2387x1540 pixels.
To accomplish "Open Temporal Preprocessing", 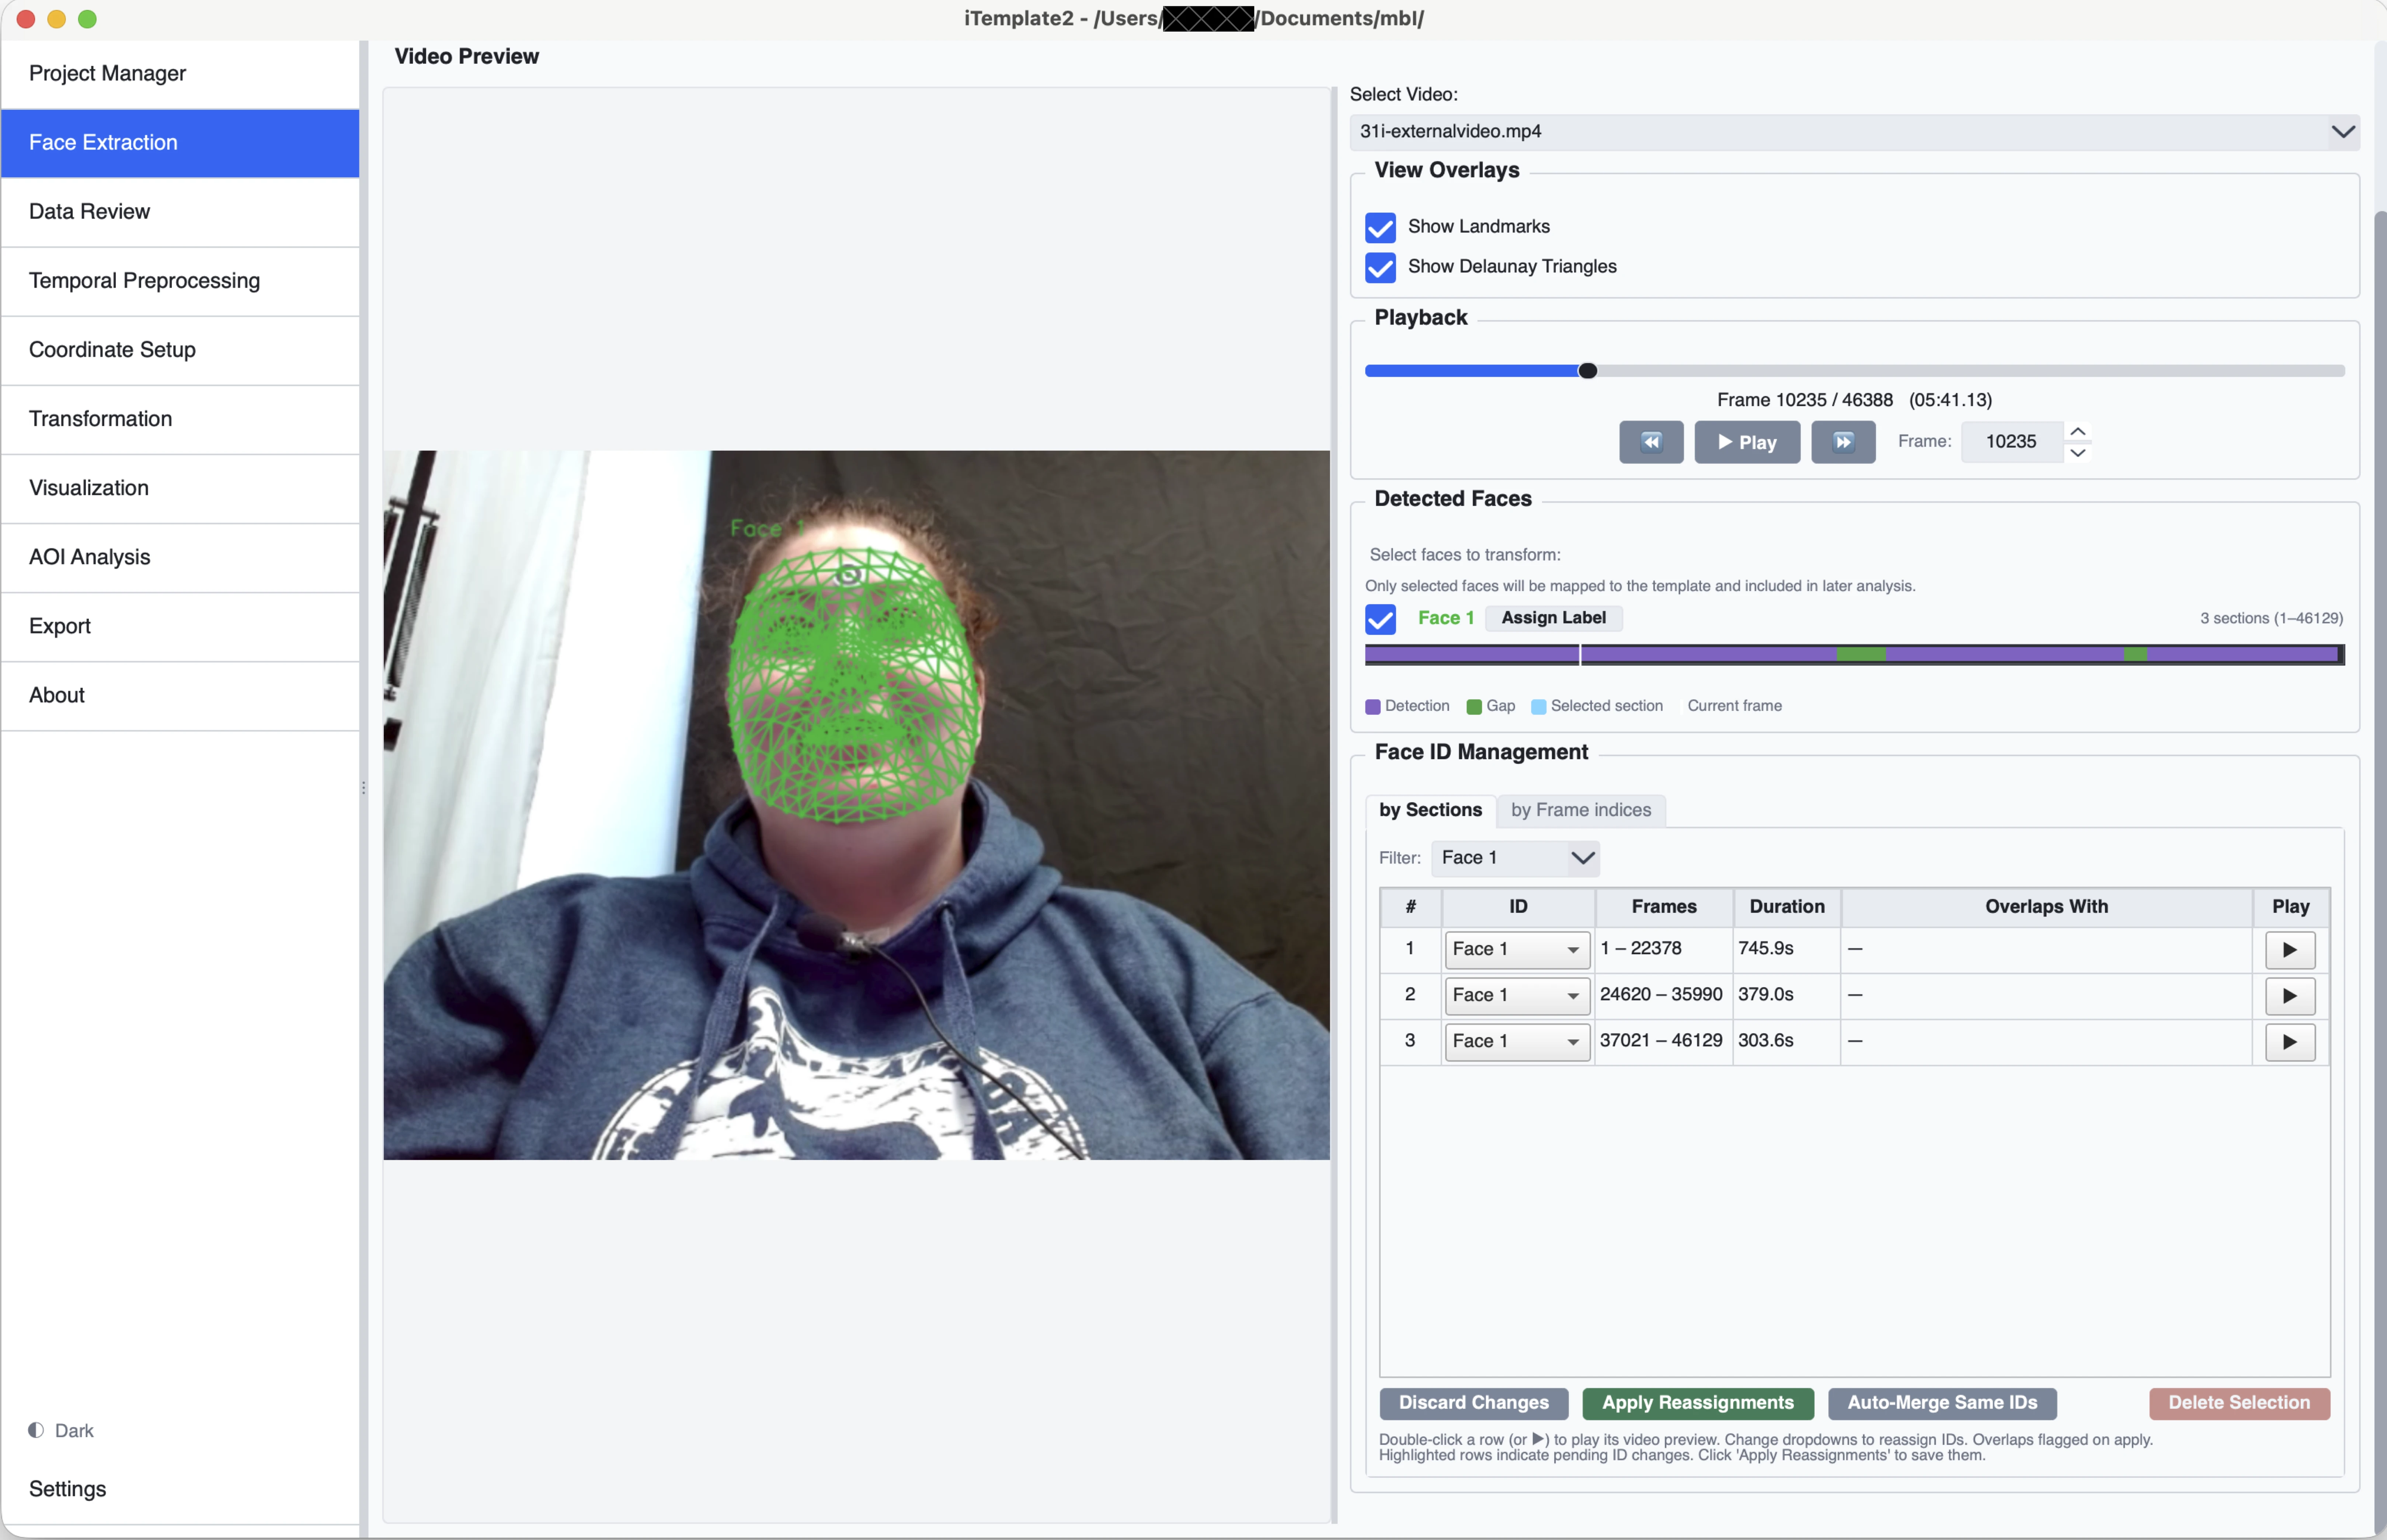I will tap(180, 281).
